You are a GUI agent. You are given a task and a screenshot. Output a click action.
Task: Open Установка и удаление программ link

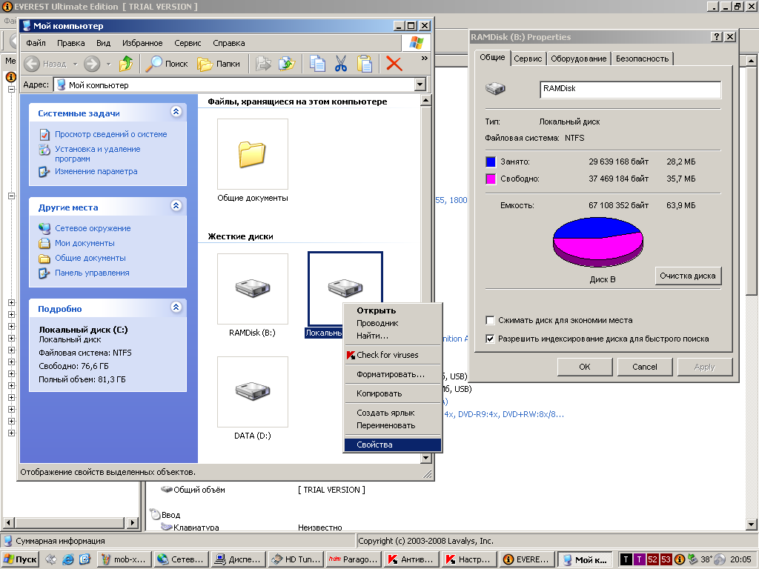click(x=97, y=154)
